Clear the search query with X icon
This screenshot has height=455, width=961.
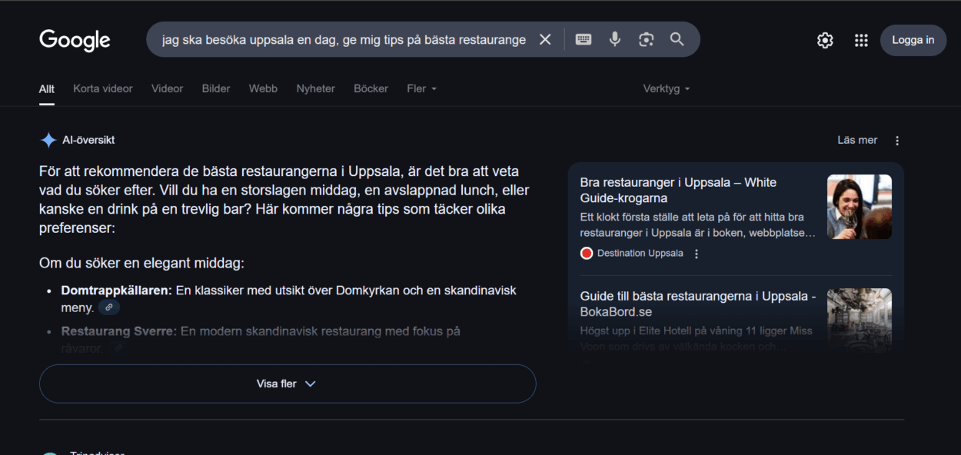pos(545,39)
